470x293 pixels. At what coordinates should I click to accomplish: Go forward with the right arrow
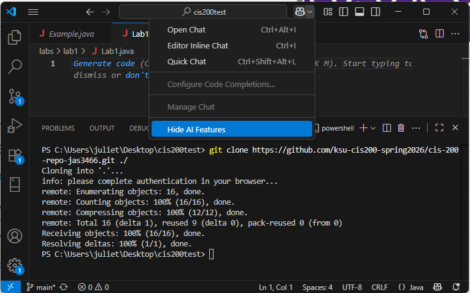[x=106, y=12]
